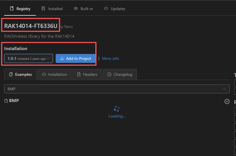Open the Updates tab
The width and height of the screenshot is (236, 156).
pos(115,9)
